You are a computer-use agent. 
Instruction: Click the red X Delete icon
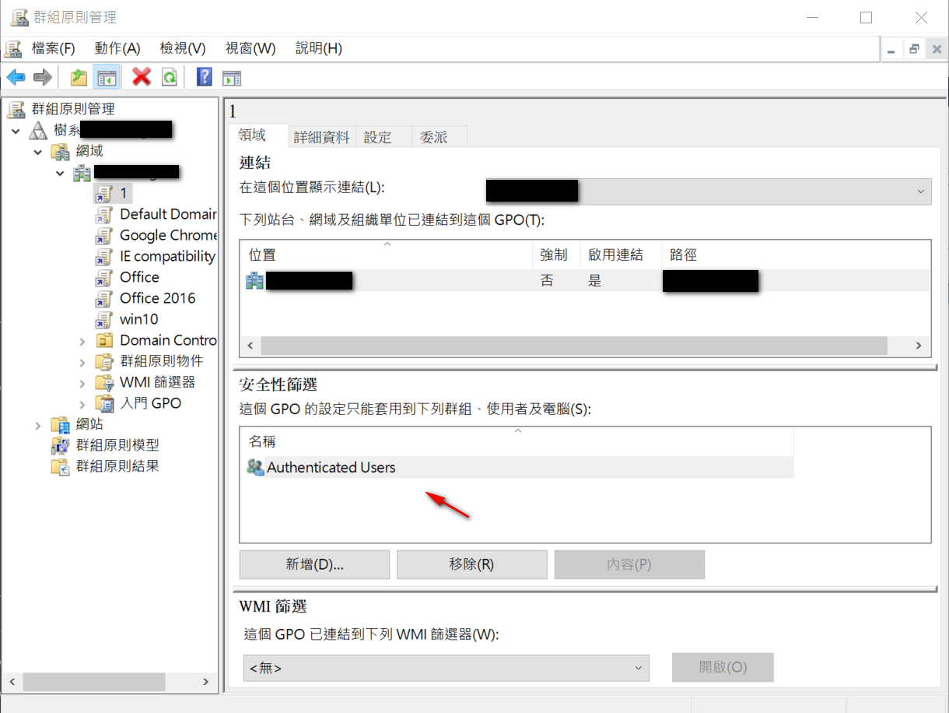[x=142, y=77]
